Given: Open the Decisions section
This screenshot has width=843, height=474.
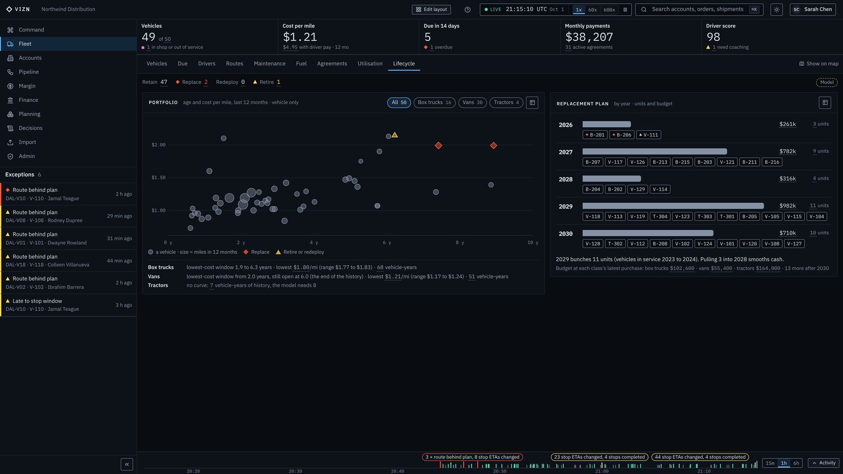Looking at the screenshot, I should pos(68,128).
